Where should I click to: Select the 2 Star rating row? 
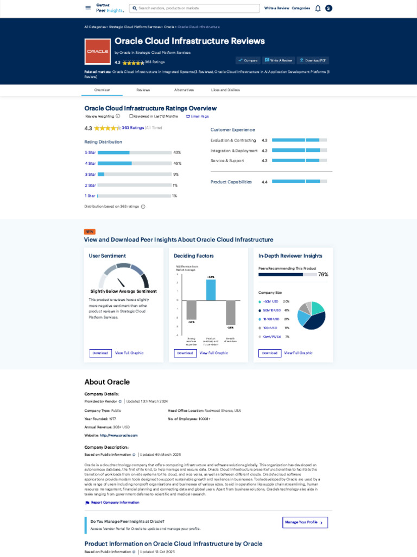(x=131, y=185)
